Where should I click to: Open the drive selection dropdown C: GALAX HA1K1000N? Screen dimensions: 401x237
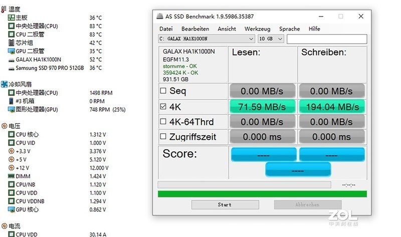[207, 39]
